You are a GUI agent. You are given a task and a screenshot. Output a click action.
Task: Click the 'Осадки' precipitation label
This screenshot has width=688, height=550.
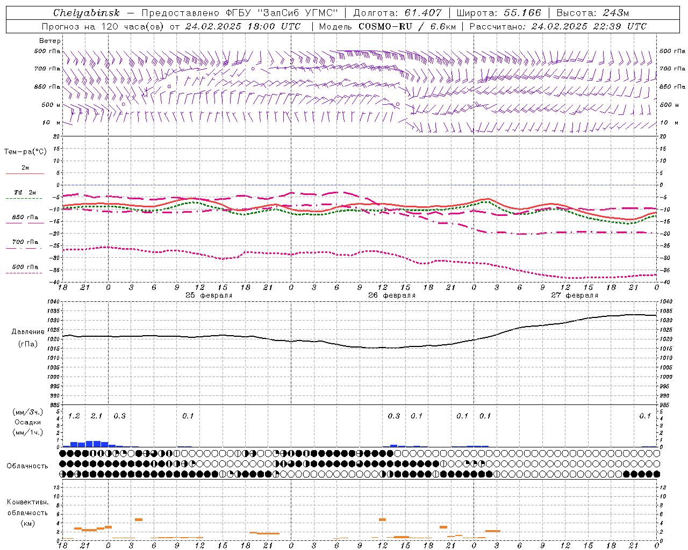[28, 422]
